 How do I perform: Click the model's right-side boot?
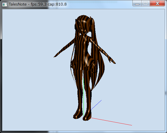coord(87,116)
